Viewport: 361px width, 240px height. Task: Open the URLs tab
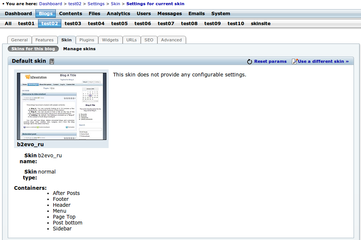132,40
